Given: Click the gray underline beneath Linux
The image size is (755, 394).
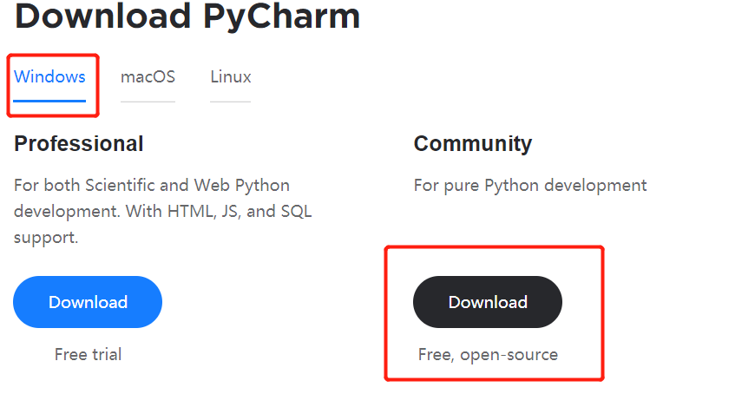Looking at the screenshot, I should [x=230, y=102].
